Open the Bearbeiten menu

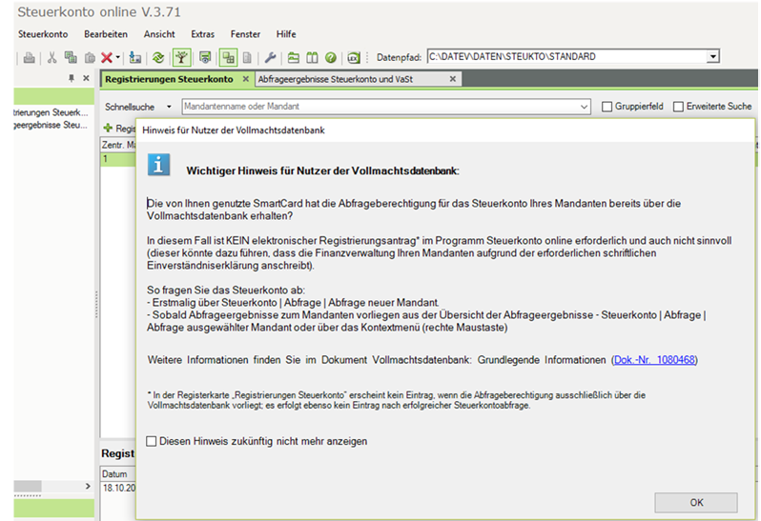(106, 34)
